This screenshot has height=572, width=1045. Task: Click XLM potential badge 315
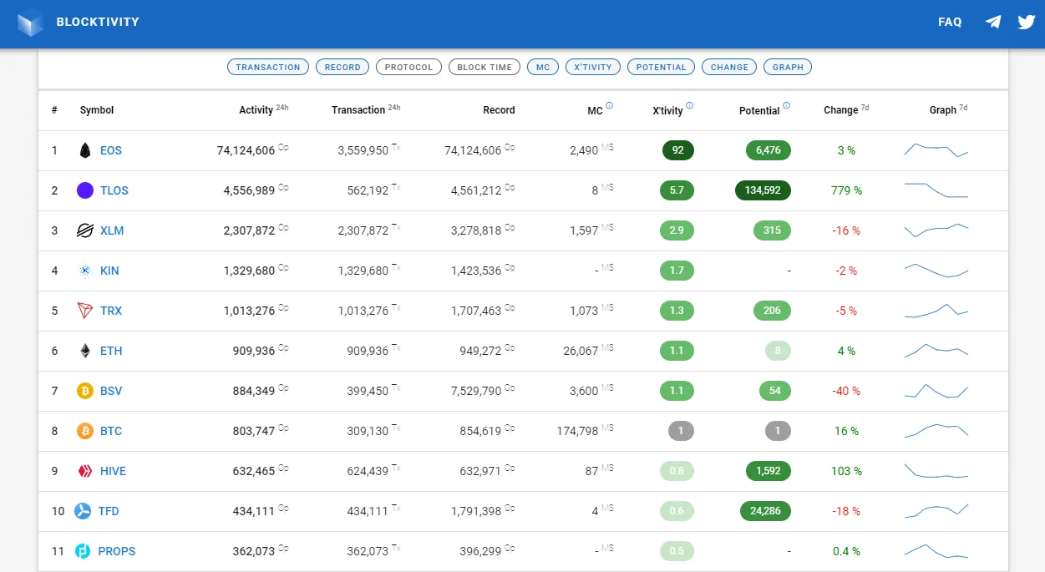tap(772, 230)
